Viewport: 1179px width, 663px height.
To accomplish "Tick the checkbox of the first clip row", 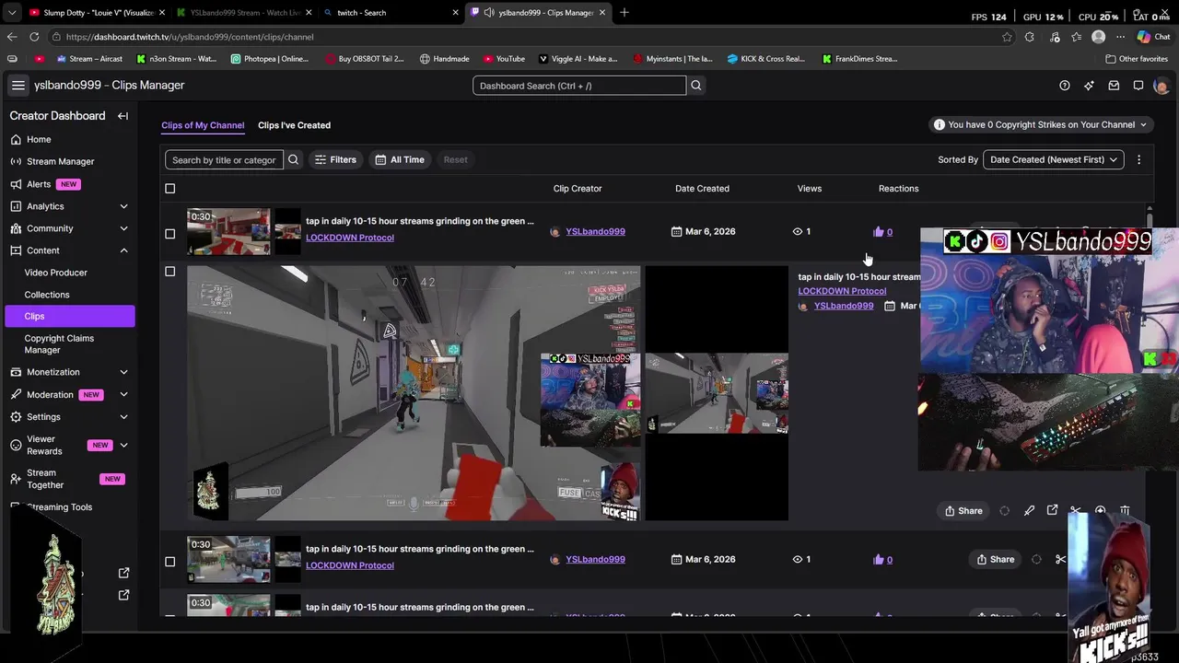I will click(x=169, y=234).
